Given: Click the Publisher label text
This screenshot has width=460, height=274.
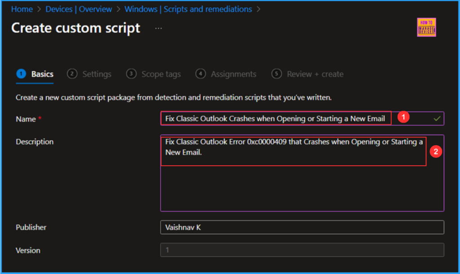Looking at the screenshot, I should 31,227.
